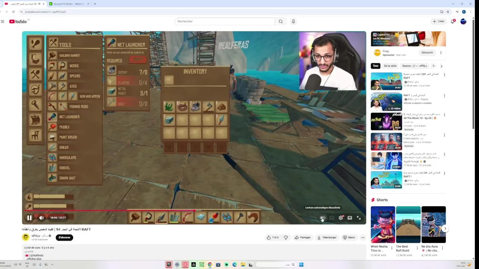The height and width of the screenshot is (269, 479).
Task: Open the RAFT #3 suggested video thumbnail
Action: pos(386,180)
